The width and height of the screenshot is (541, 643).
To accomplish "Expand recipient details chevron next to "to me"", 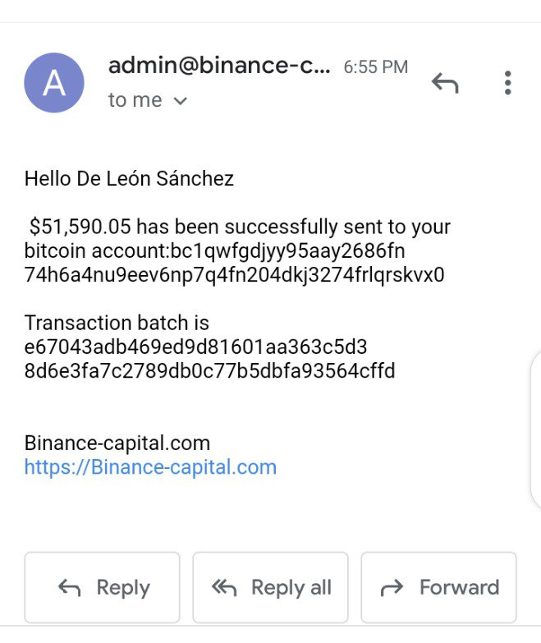I will pyautogui.click(x=181, y=101).
